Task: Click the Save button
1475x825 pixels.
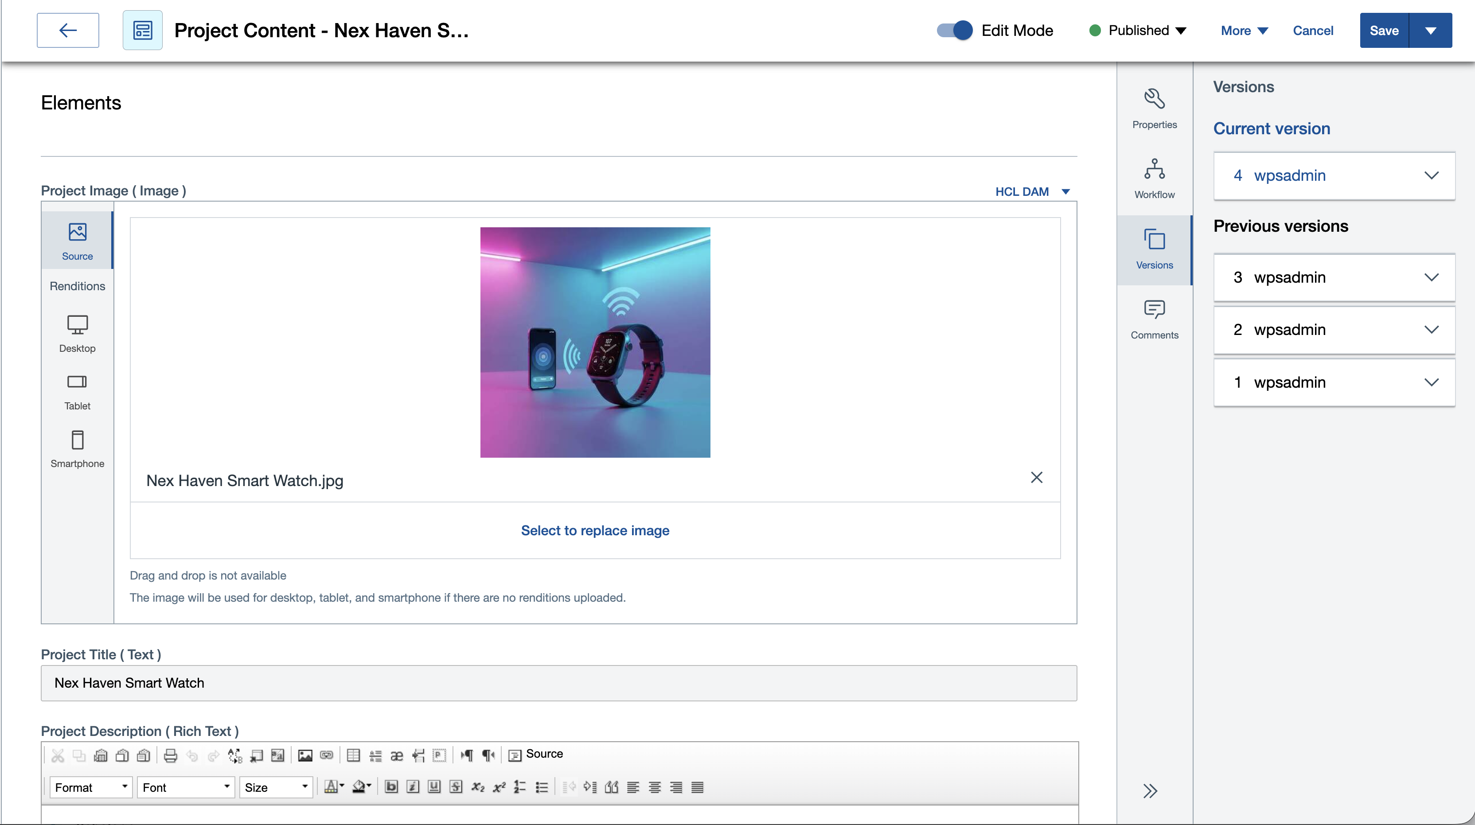Action: (1384, 30)
